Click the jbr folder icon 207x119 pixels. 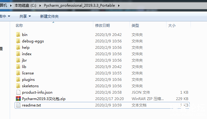point(18,60)
